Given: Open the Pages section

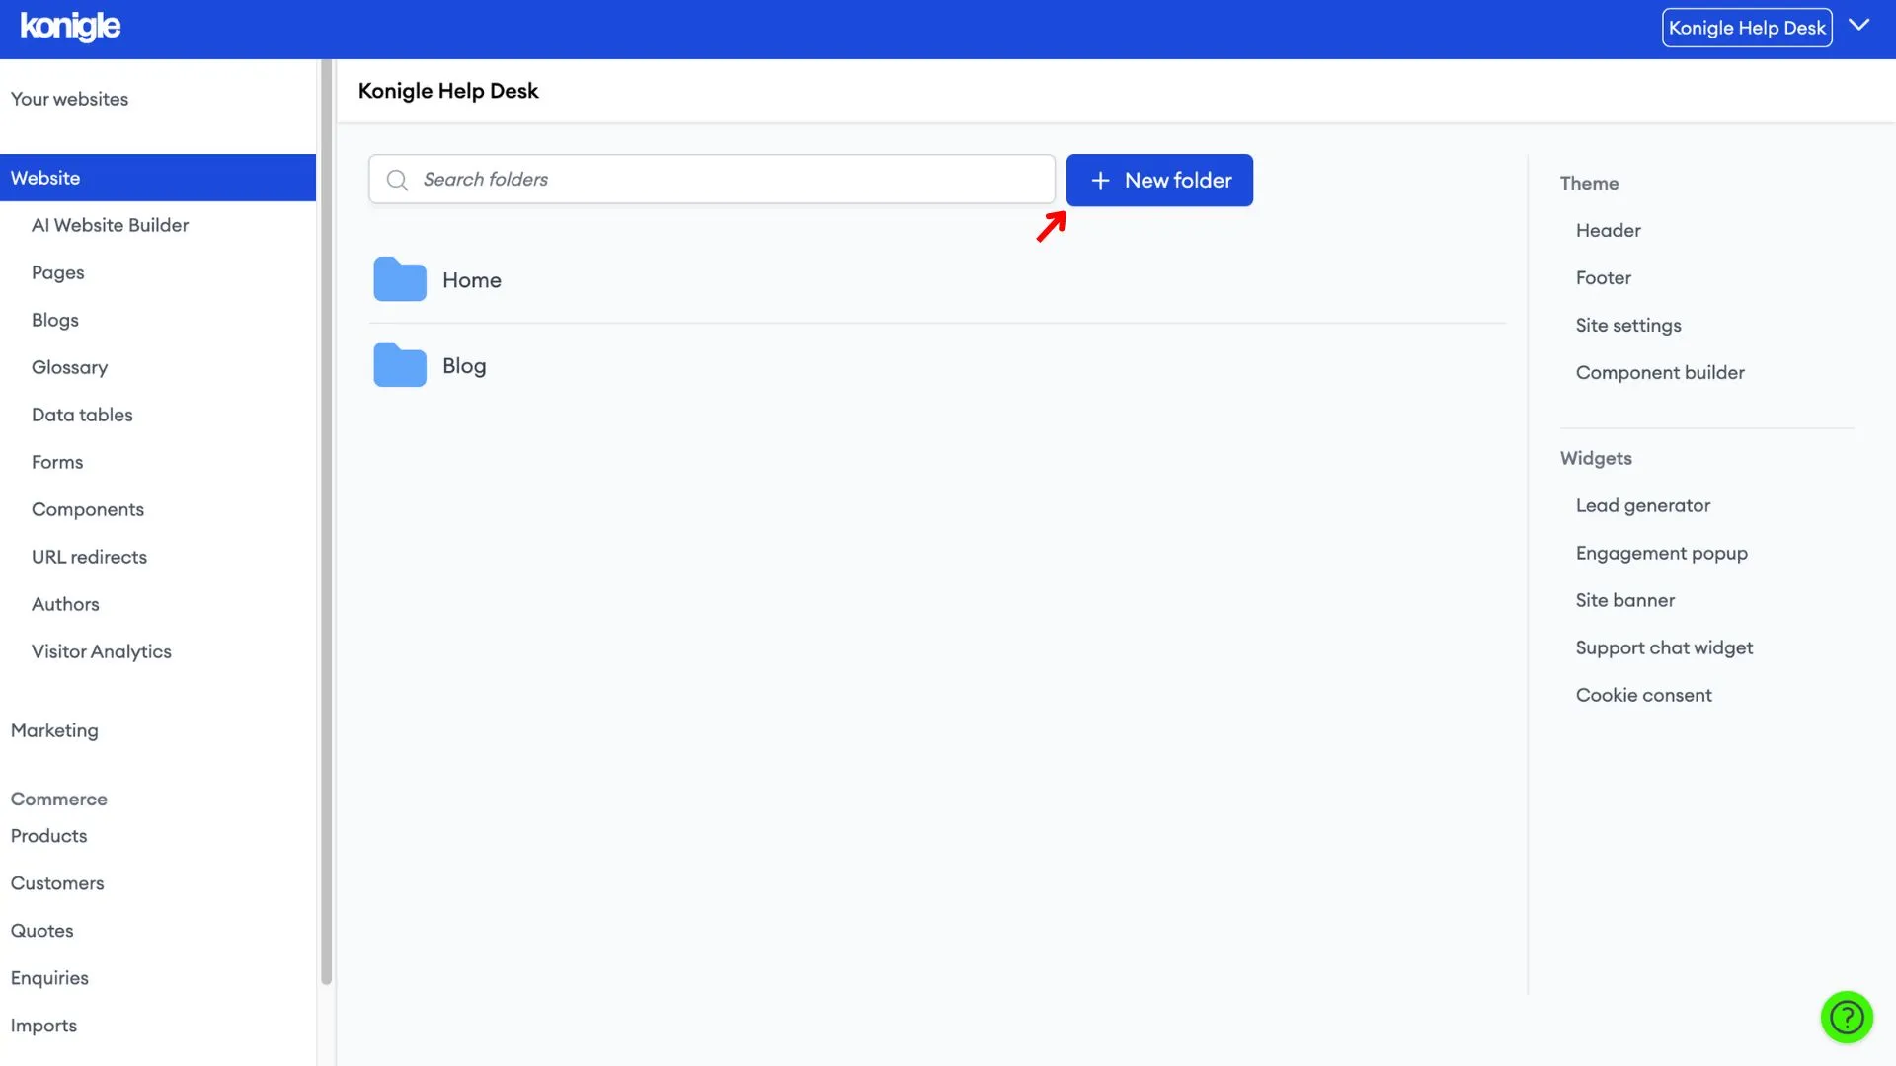Looking at the screenshot, I should (x=57, y=272).
